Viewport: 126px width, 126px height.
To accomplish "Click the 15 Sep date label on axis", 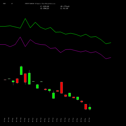I will pos(61,120).
